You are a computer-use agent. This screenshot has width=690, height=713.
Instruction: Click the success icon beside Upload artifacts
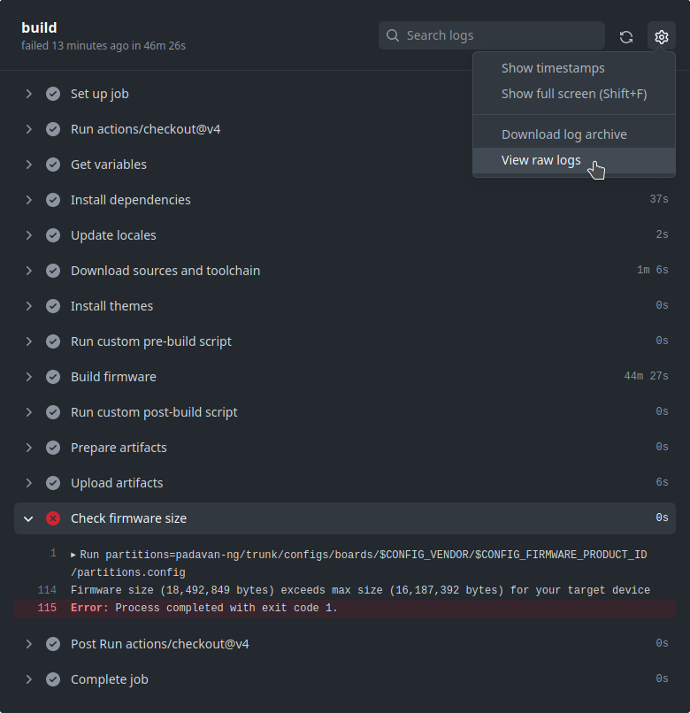(53, 483)
